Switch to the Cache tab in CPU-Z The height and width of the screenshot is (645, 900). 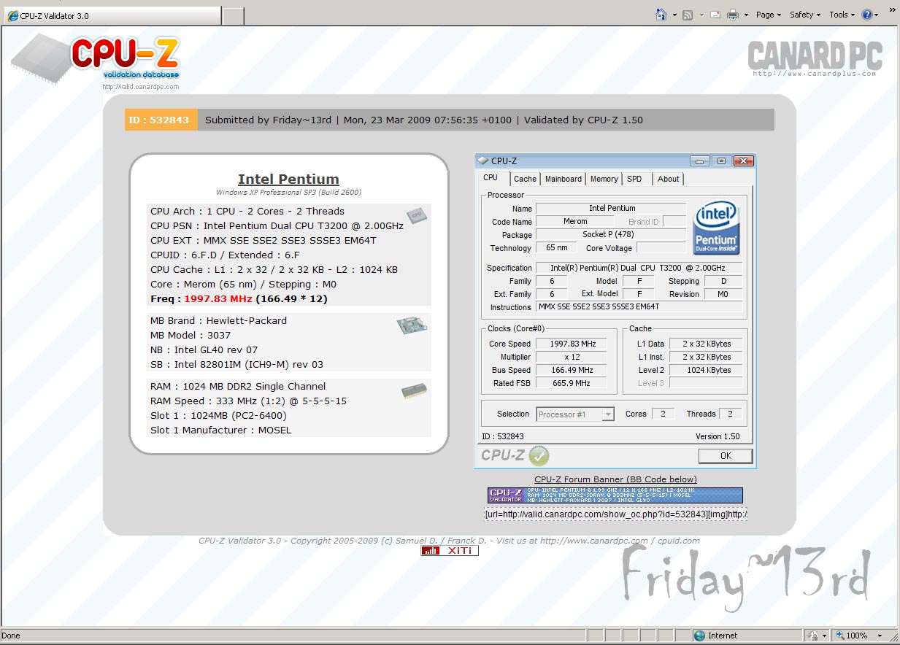pos(525,179)
